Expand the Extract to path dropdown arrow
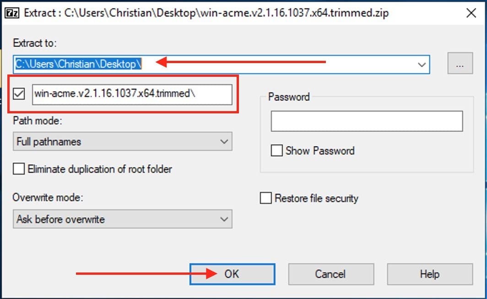Screen dimensions: 487x299 point(422,64)
